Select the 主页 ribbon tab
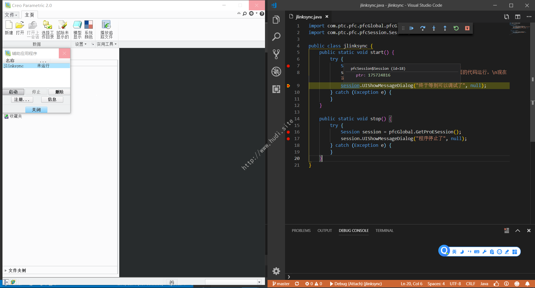This screenshot has width=535, height=288. [x=29, y=15]
